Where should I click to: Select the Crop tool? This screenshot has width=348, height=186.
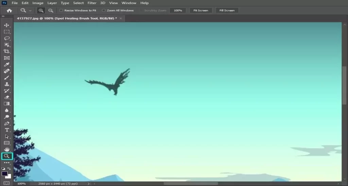tap(7, 51)
